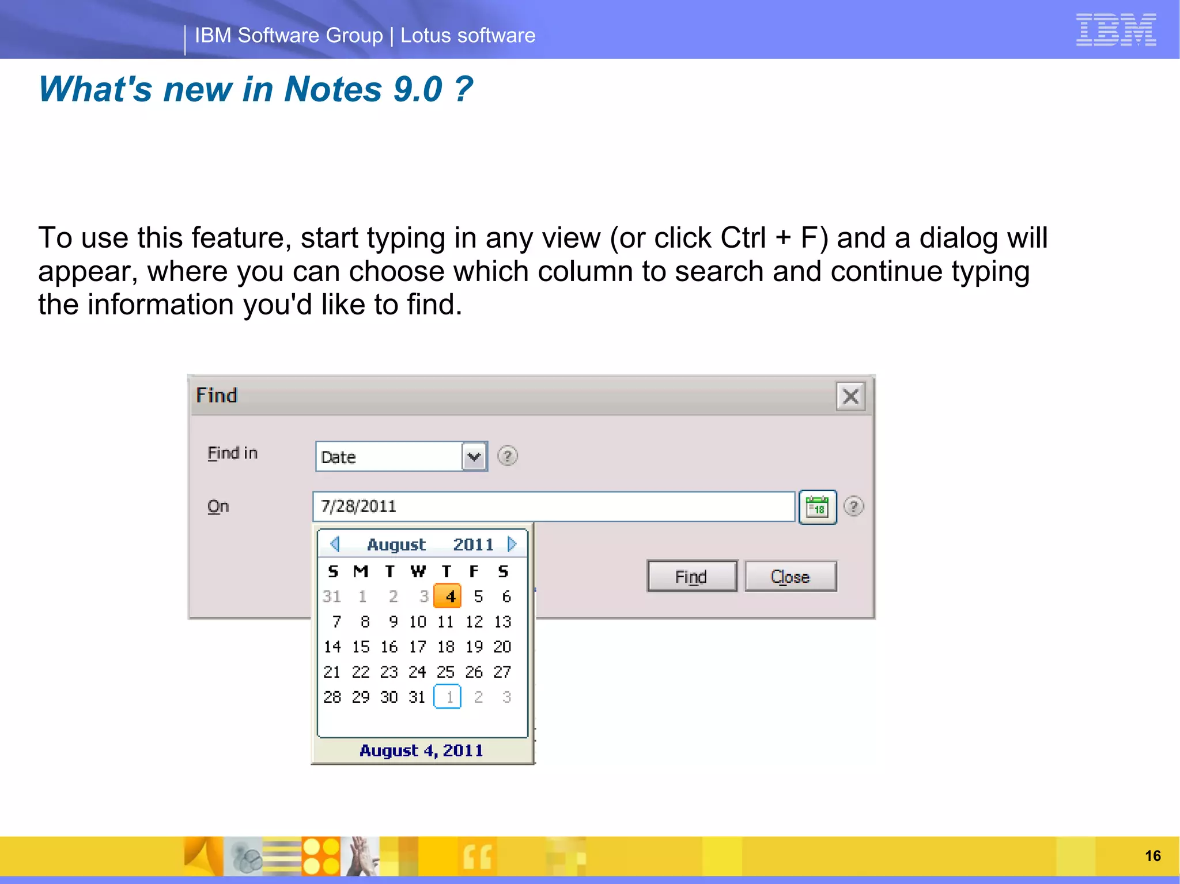Click the August month label
The width and height of the screenshot is (1180, 884).
coord(396,544)
